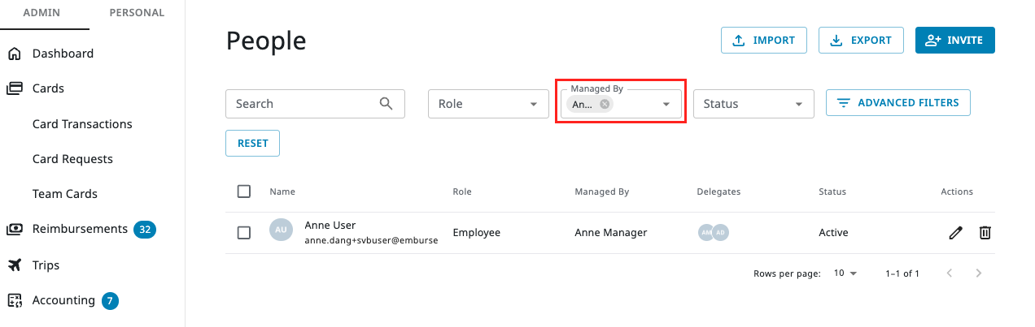Screen dimensions: 1035x327
Task: Click the INVITE button
Action: coord(954,41)
